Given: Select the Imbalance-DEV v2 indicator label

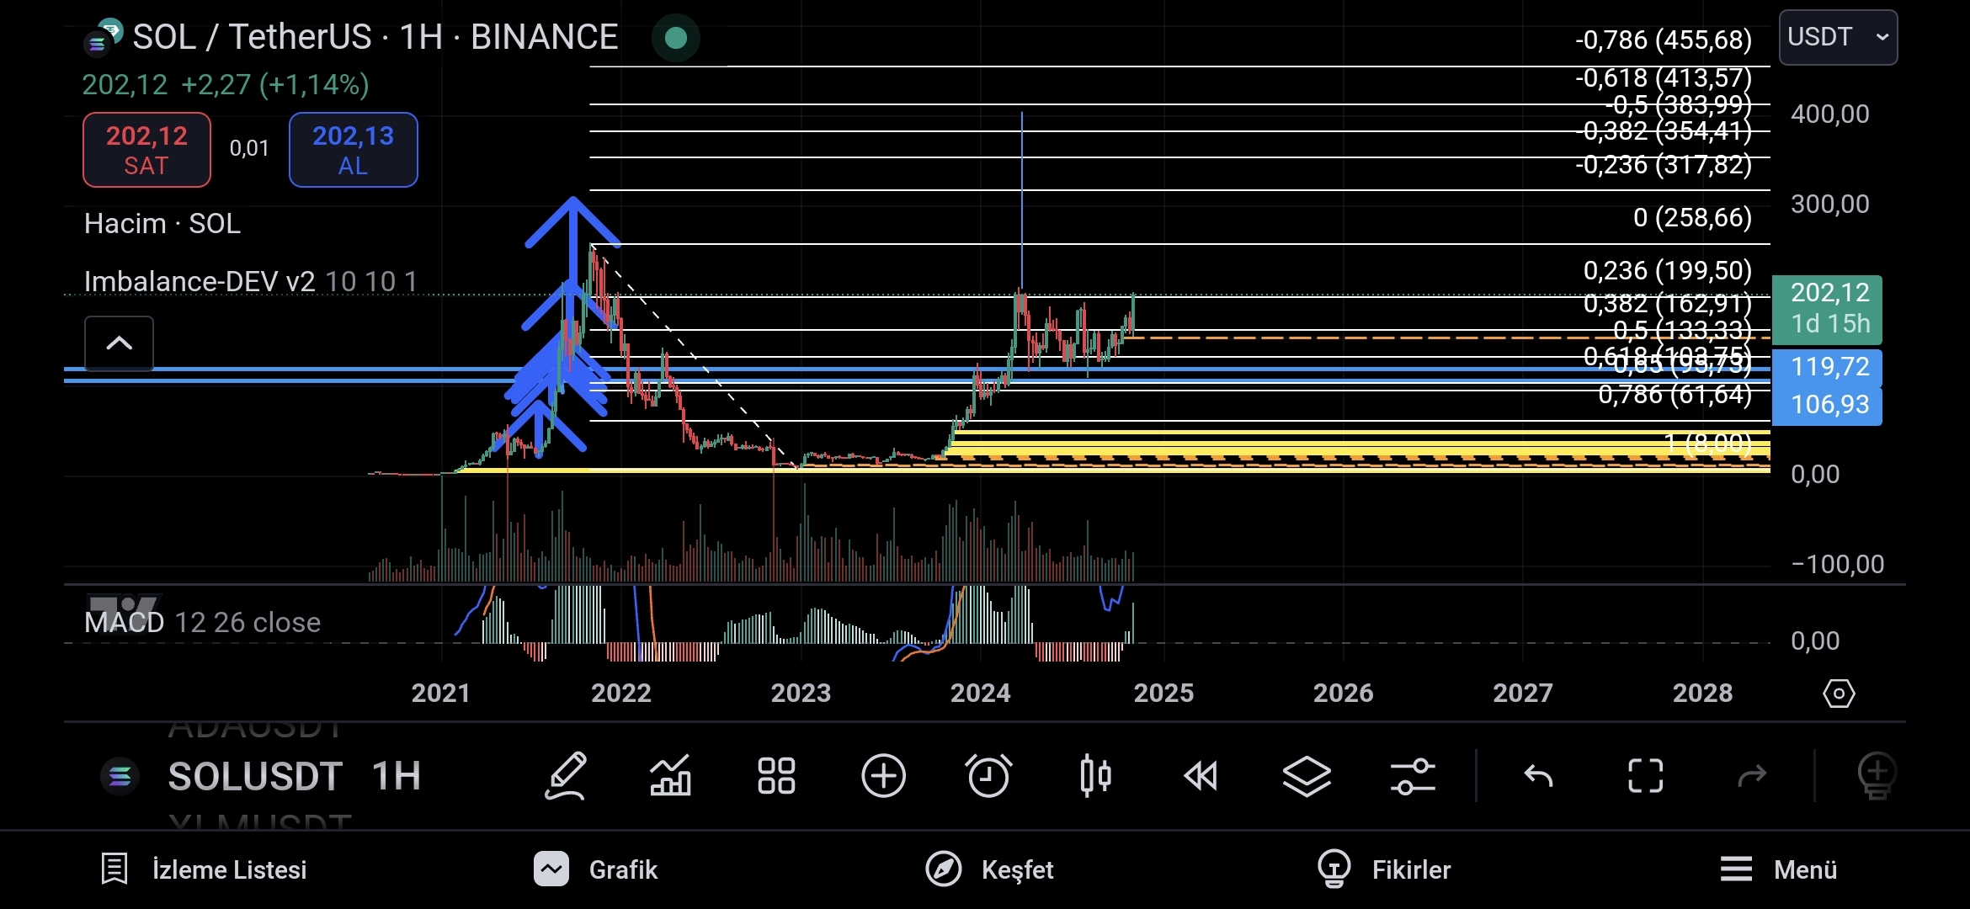Looking at the screenshot, I should [x=250, y=281].
